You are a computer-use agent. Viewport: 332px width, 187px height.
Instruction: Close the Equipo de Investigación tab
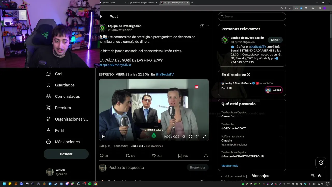(x=187, y=3)
